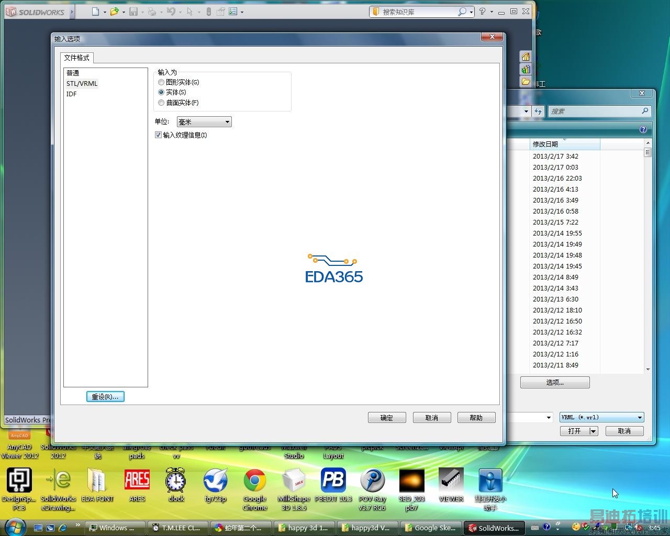The height and width of the screenshot is (536, 670).
Task: Open the PBEDIT 10.8 desktop icon
Action: point(333,485)
